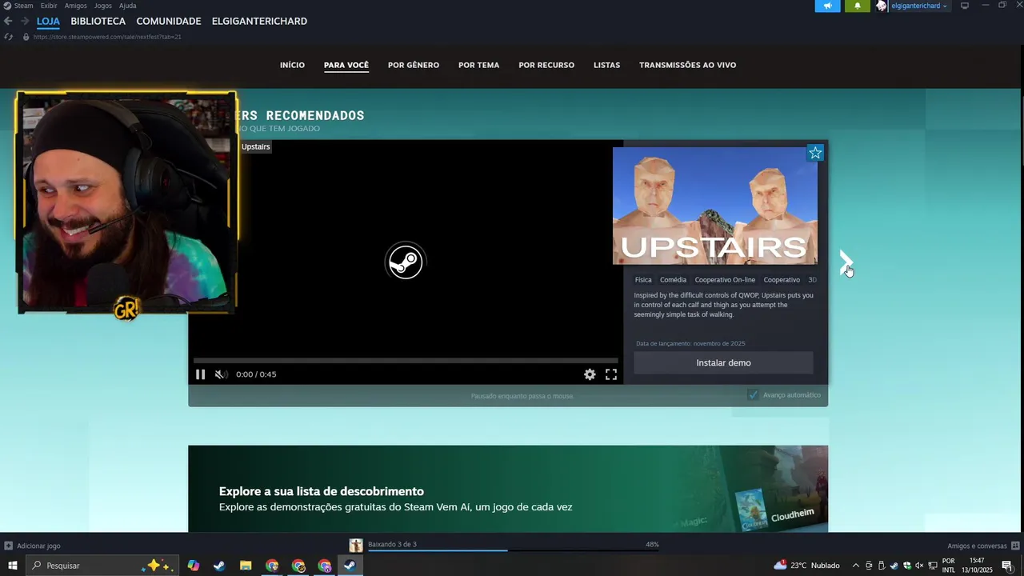Pause the Upstairs trailer
Viewport: 1024px width, 576px height.
coord(200,374)
